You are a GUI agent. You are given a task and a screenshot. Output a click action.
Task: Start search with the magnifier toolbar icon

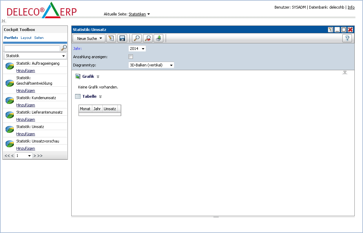point(137,38)
